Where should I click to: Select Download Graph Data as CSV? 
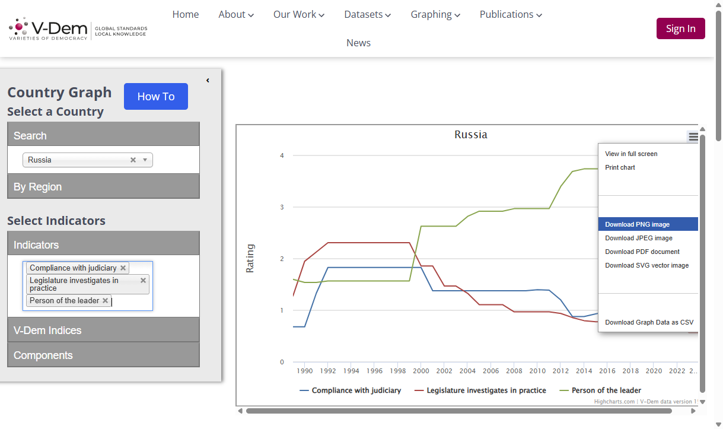tap(648, 322)
